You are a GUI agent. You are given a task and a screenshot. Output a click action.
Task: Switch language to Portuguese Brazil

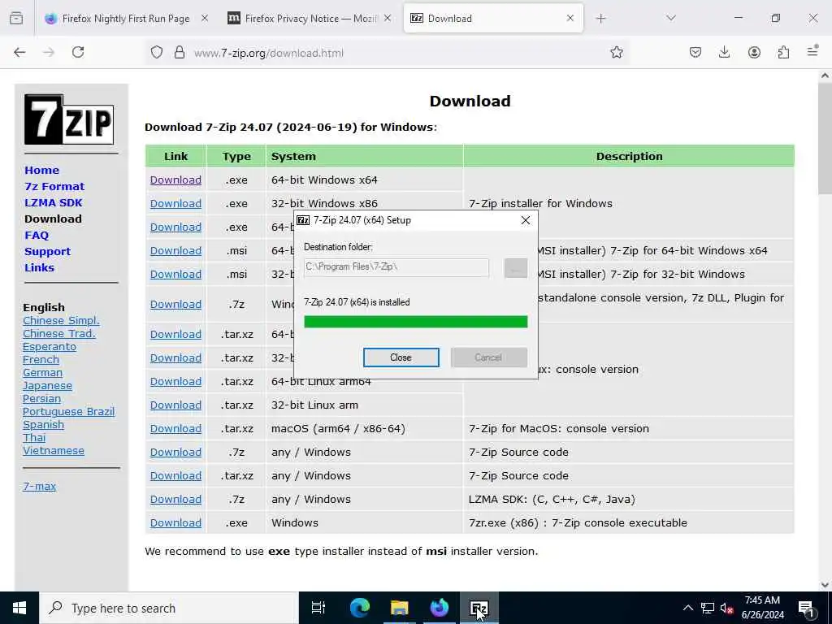coord(68,412)
